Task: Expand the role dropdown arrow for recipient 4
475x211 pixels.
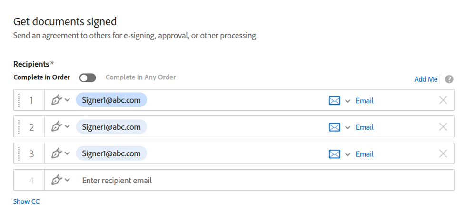Action: (x=67, y=180)
